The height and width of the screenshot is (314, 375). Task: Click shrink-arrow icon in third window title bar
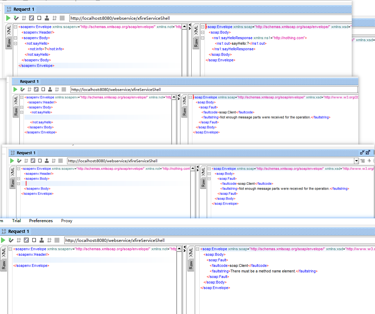[362, 152]
